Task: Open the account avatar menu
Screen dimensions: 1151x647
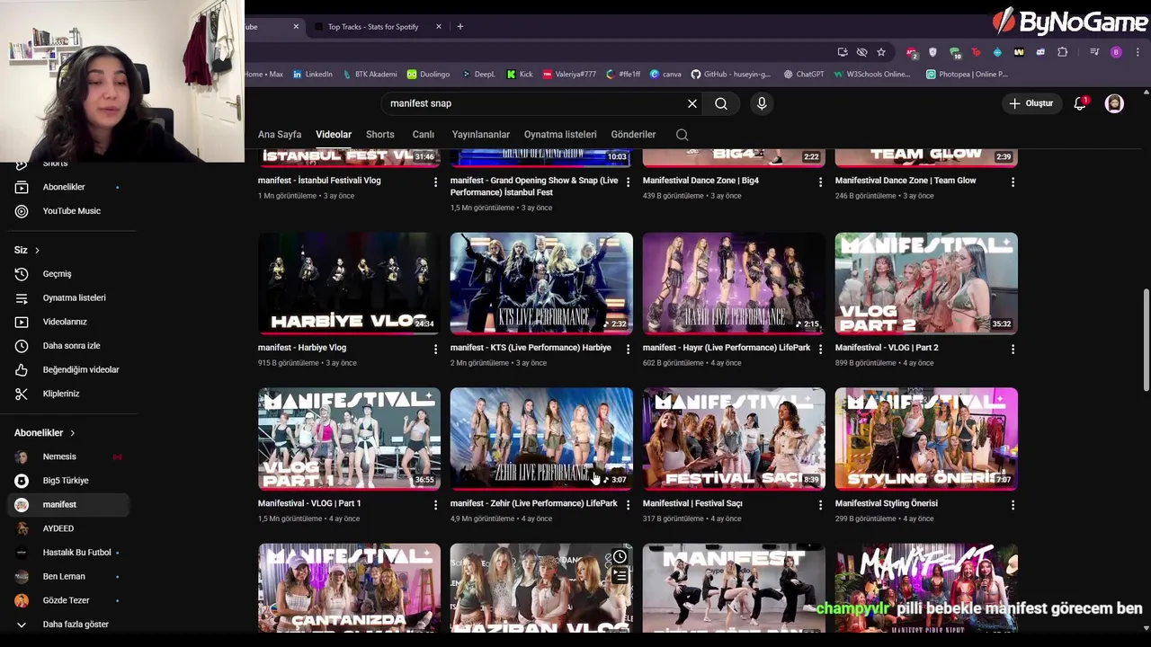Action: click(1114, 103)
